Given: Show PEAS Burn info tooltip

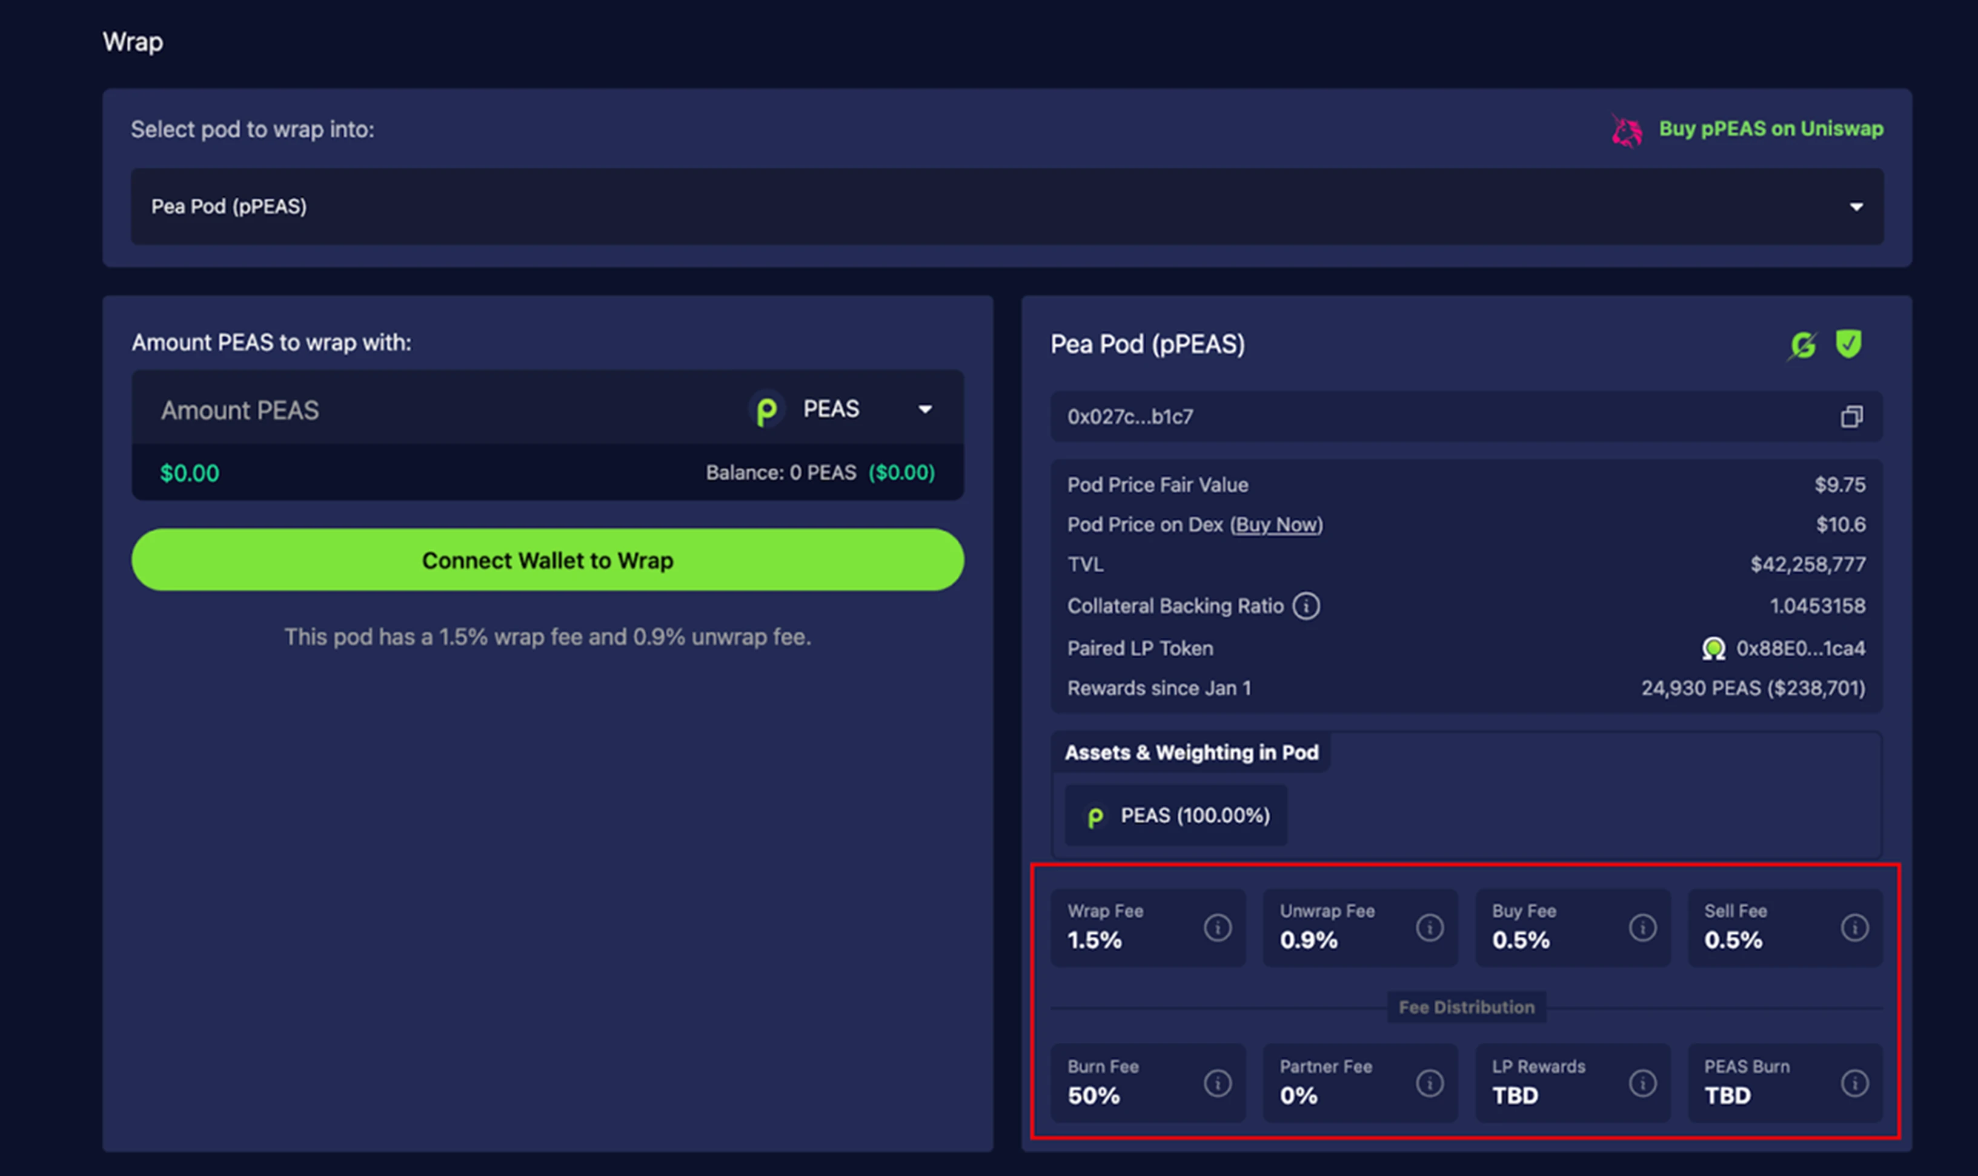Looking at the screenshot, I should pos(1855,1083).
